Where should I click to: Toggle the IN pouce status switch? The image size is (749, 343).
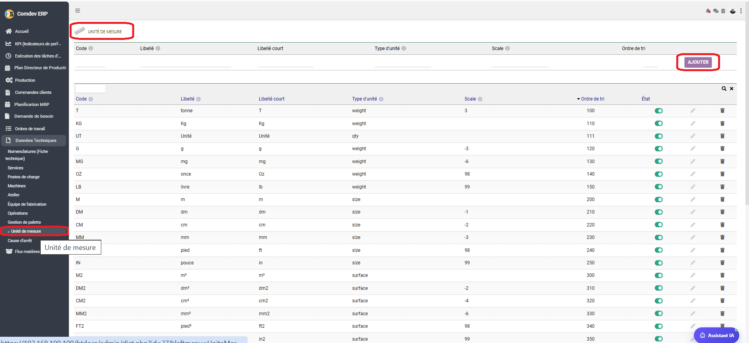coord(659,263)
